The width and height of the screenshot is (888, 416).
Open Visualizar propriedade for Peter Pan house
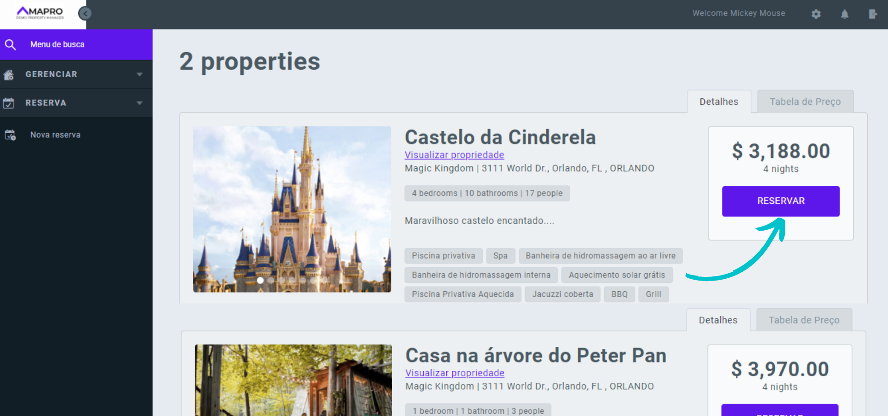455,373
